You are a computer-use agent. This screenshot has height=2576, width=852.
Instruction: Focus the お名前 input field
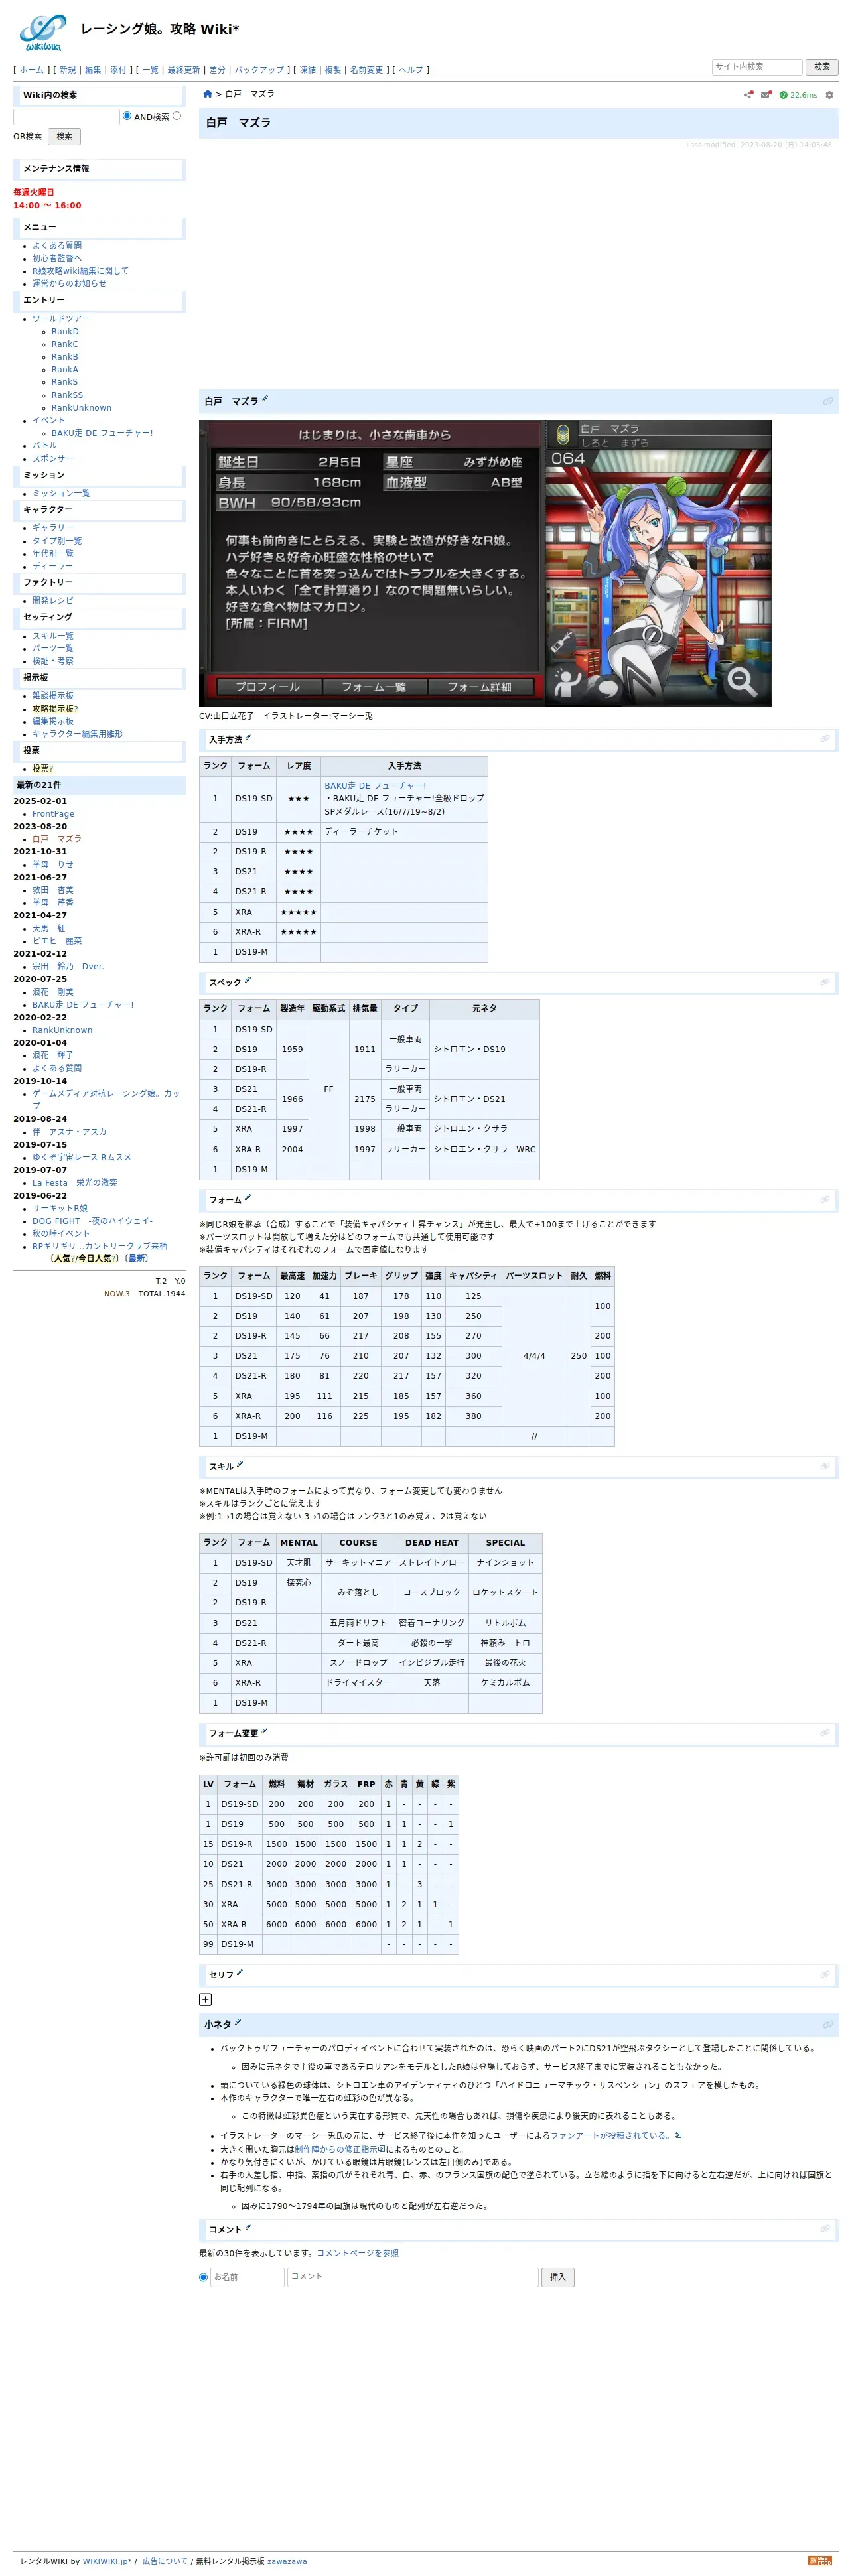pyautogui.click(x=247, y=2277)
